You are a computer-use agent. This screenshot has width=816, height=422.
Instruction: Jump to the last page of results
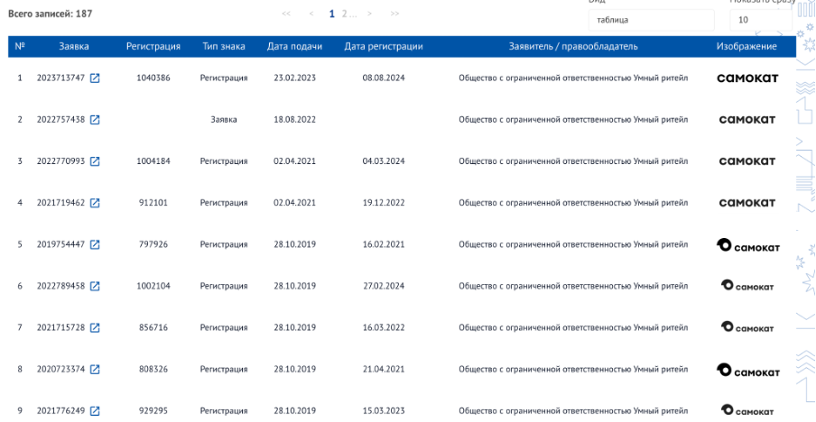pyautogui.click(x=394, y=14)
